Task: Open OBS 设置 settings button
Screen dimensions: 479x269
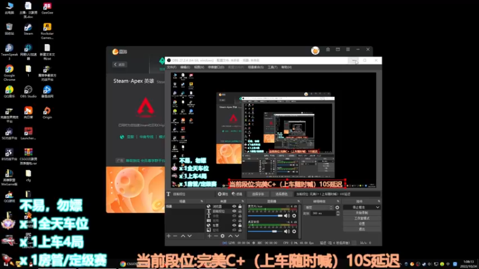Action: click(362, 224)
